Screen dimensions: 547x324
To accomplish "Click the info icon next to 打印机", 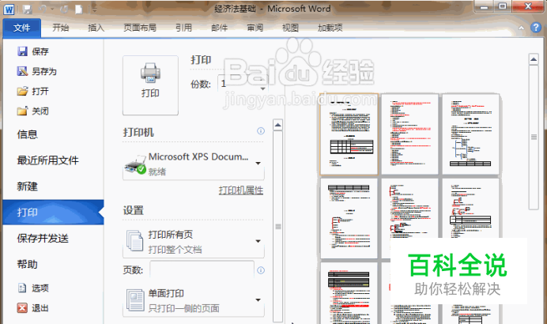I will pos(261,131).
